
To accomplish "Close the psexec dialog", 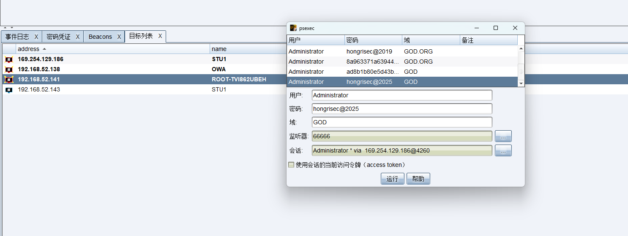I will [x=515, y=28].
